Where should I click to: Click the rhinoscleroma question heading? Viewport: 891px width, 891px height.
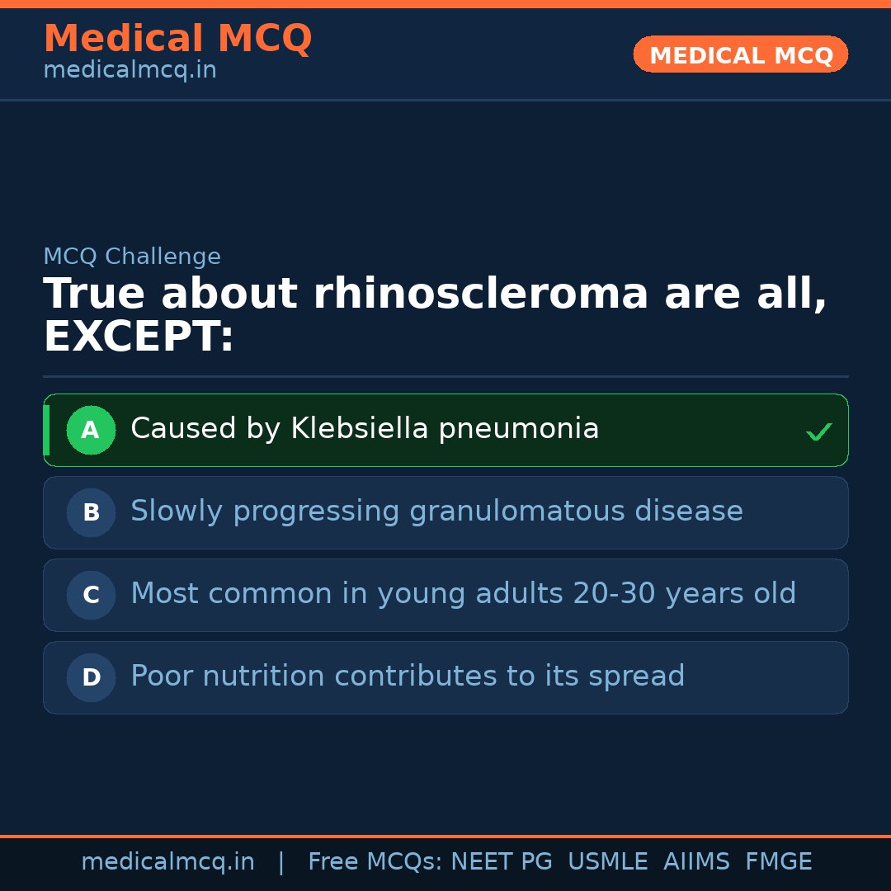coord(435,315)
